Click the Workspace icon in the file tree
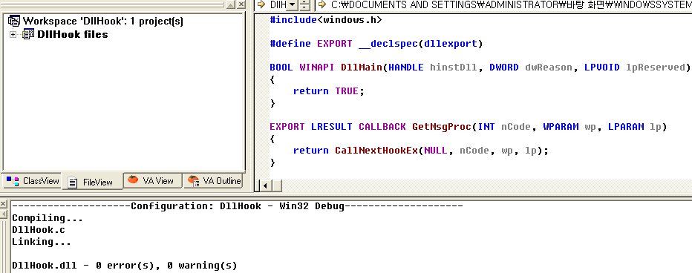The width and height of the screenshot is (692, 273). (14, 21)
